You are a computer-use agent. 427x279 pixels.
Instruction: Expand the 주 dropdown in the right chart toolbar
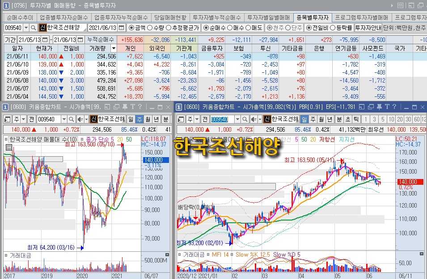tap(197, 119)
